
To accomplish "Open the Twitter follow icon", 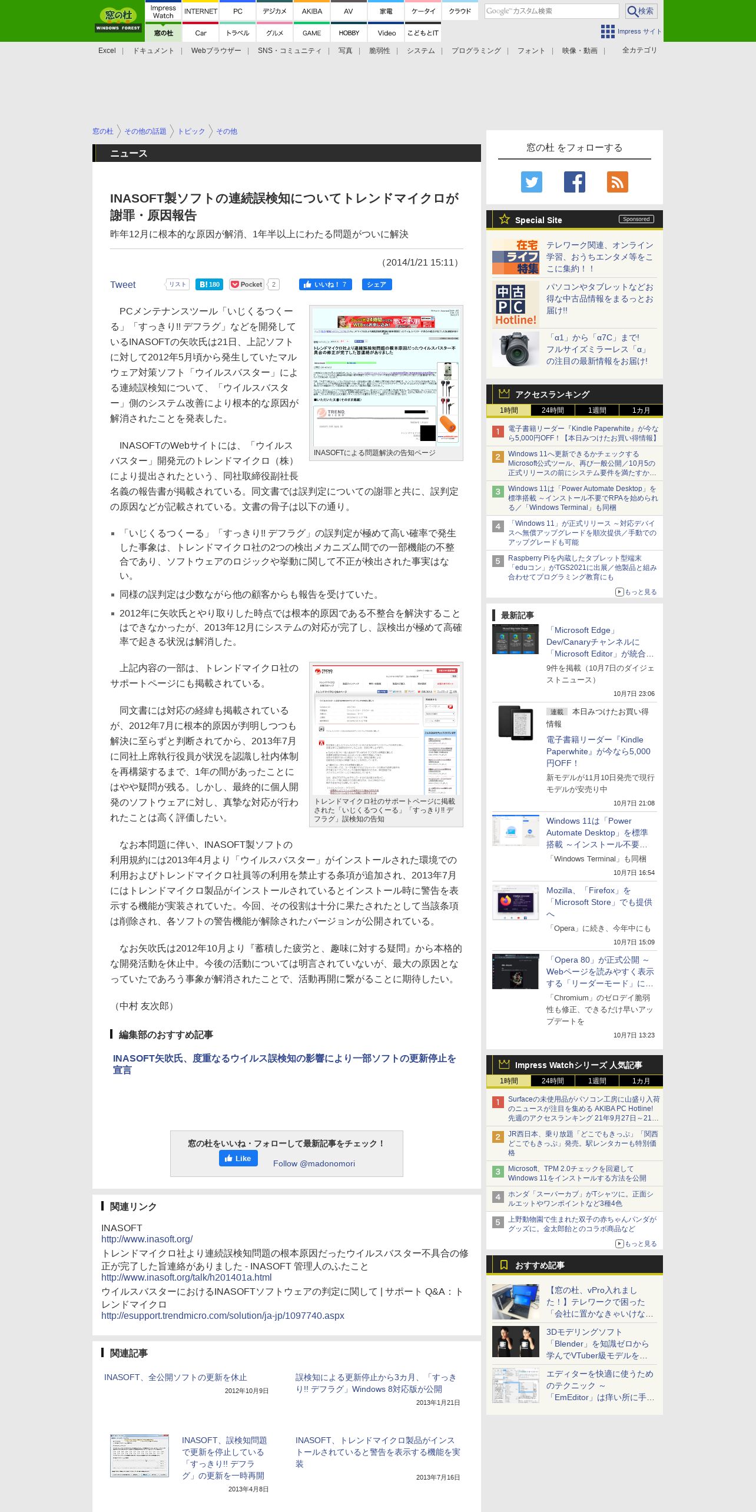I will (x=531, y=182).
